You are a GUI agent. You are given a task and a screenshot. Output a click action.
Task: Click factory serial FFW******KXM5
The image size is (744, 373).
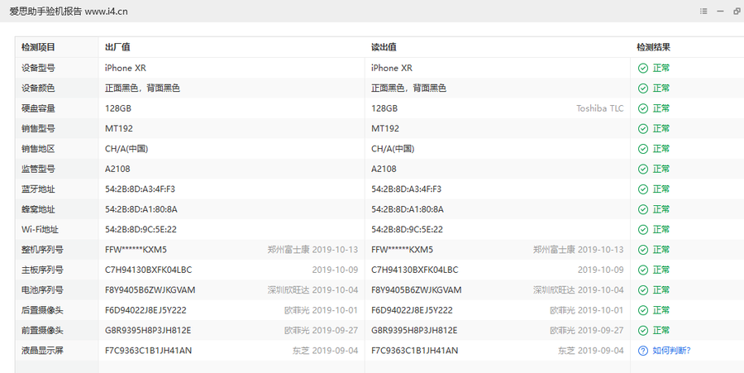coord(136,250)
